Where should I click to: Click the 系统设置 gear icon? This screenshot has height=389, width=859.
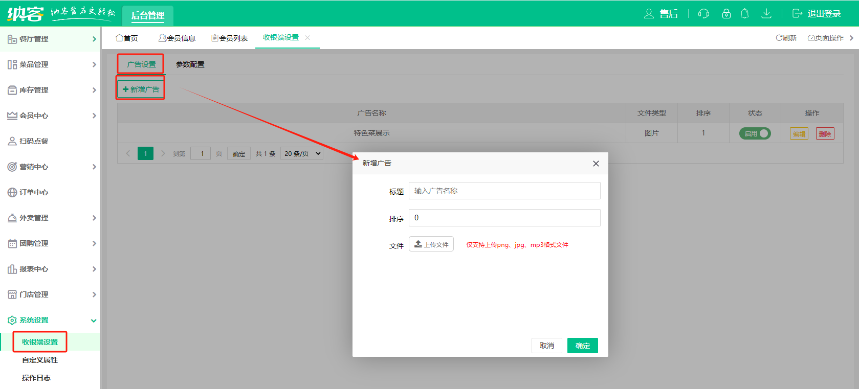pos(12,320)
